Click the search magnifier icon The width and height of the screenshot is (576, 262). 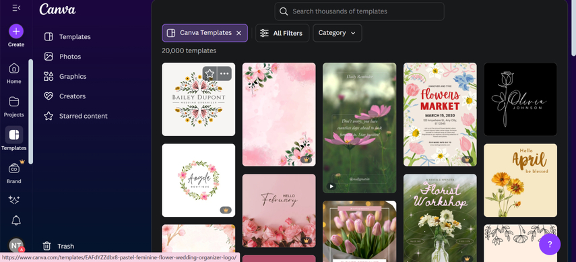coord(284,11)
